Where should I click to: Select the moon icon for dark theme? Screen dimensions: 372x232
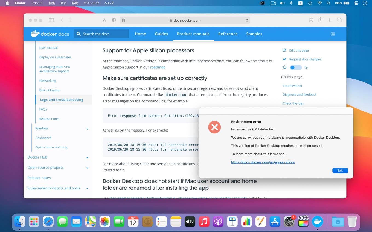pos(306,67)
